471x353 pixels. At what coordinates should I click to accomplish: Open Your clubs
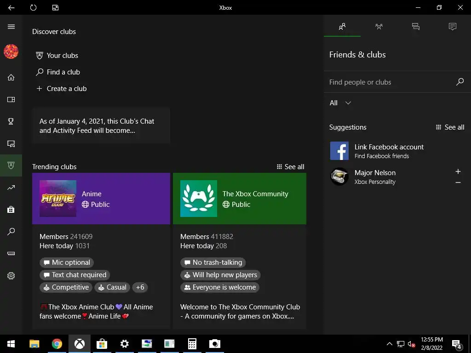click(57, 56)
